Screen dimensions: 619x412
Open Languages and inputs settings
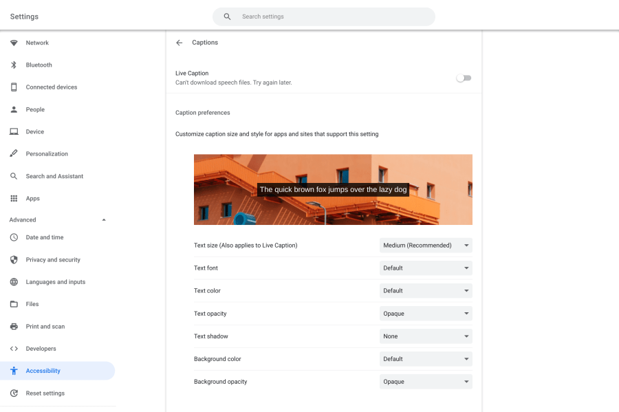click(55, 282)
